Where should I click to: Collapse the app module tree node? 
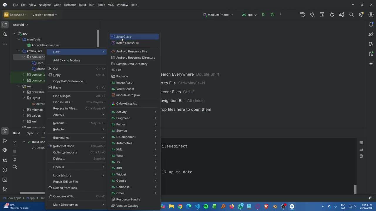pyautogui.click(x=14, y=33)
